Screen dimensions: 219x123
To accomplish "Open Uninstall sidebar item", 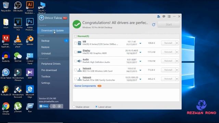I will (53, 54).
